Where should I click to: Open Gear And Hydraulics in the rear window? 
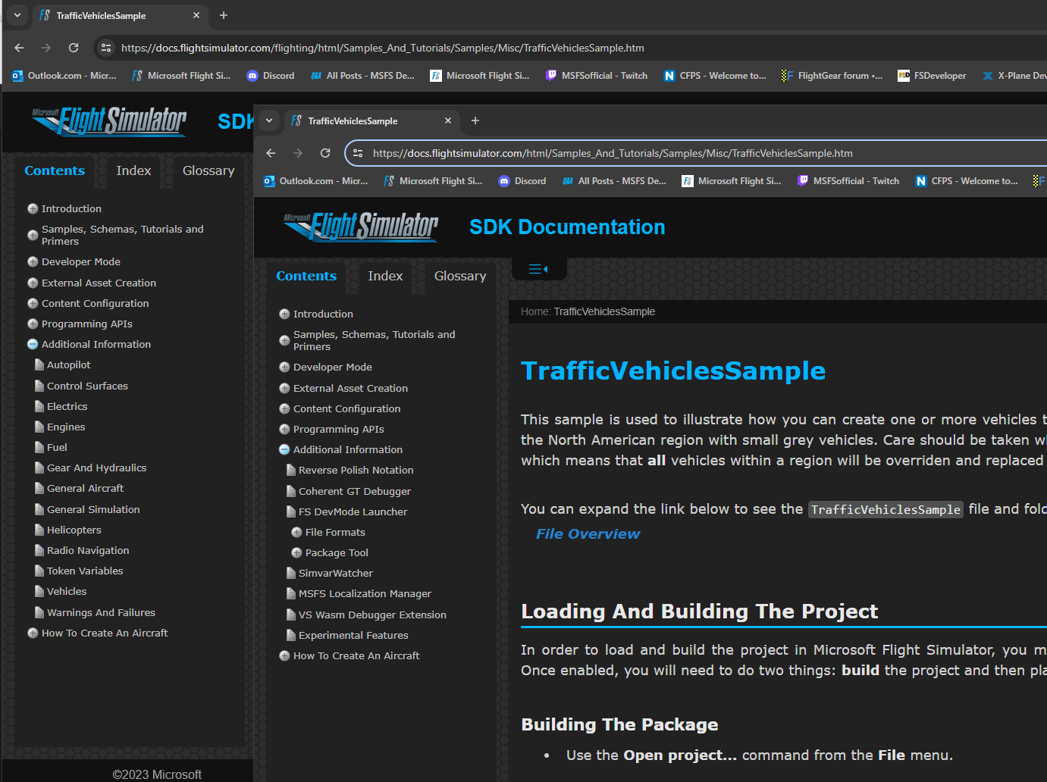tap(96, 468)
